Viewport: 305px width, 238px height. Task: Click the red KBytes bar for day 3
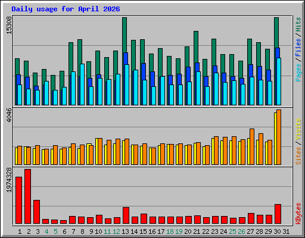point(36,212)
